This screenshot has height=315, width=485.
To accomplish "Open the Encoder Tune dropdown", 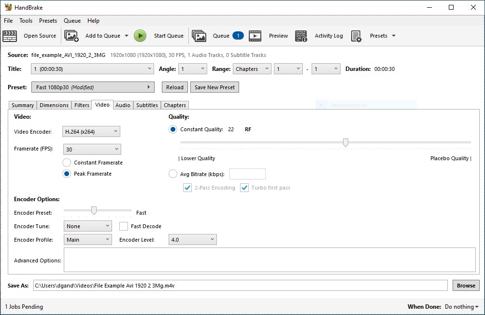I will [x=88, y=226].
